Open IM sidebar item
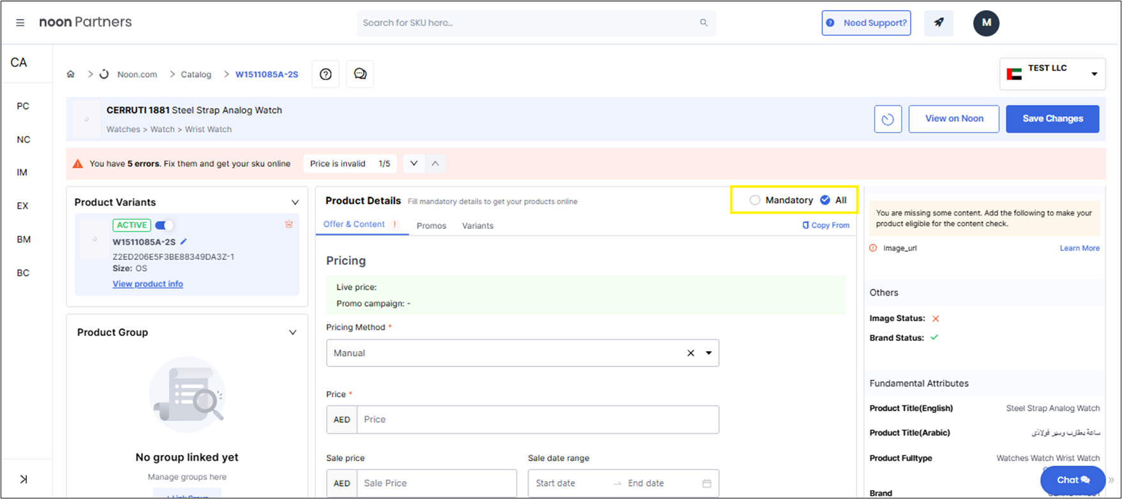 coord(22,172)
